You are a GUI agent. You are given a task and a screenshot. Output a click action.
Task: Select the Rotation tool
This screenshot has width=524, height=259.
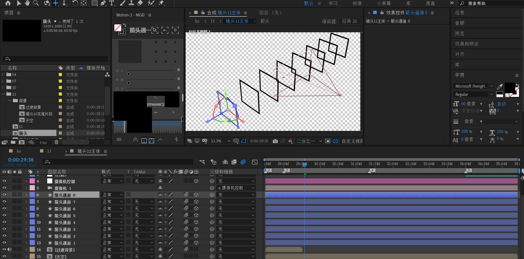click(x=75, y=3)
